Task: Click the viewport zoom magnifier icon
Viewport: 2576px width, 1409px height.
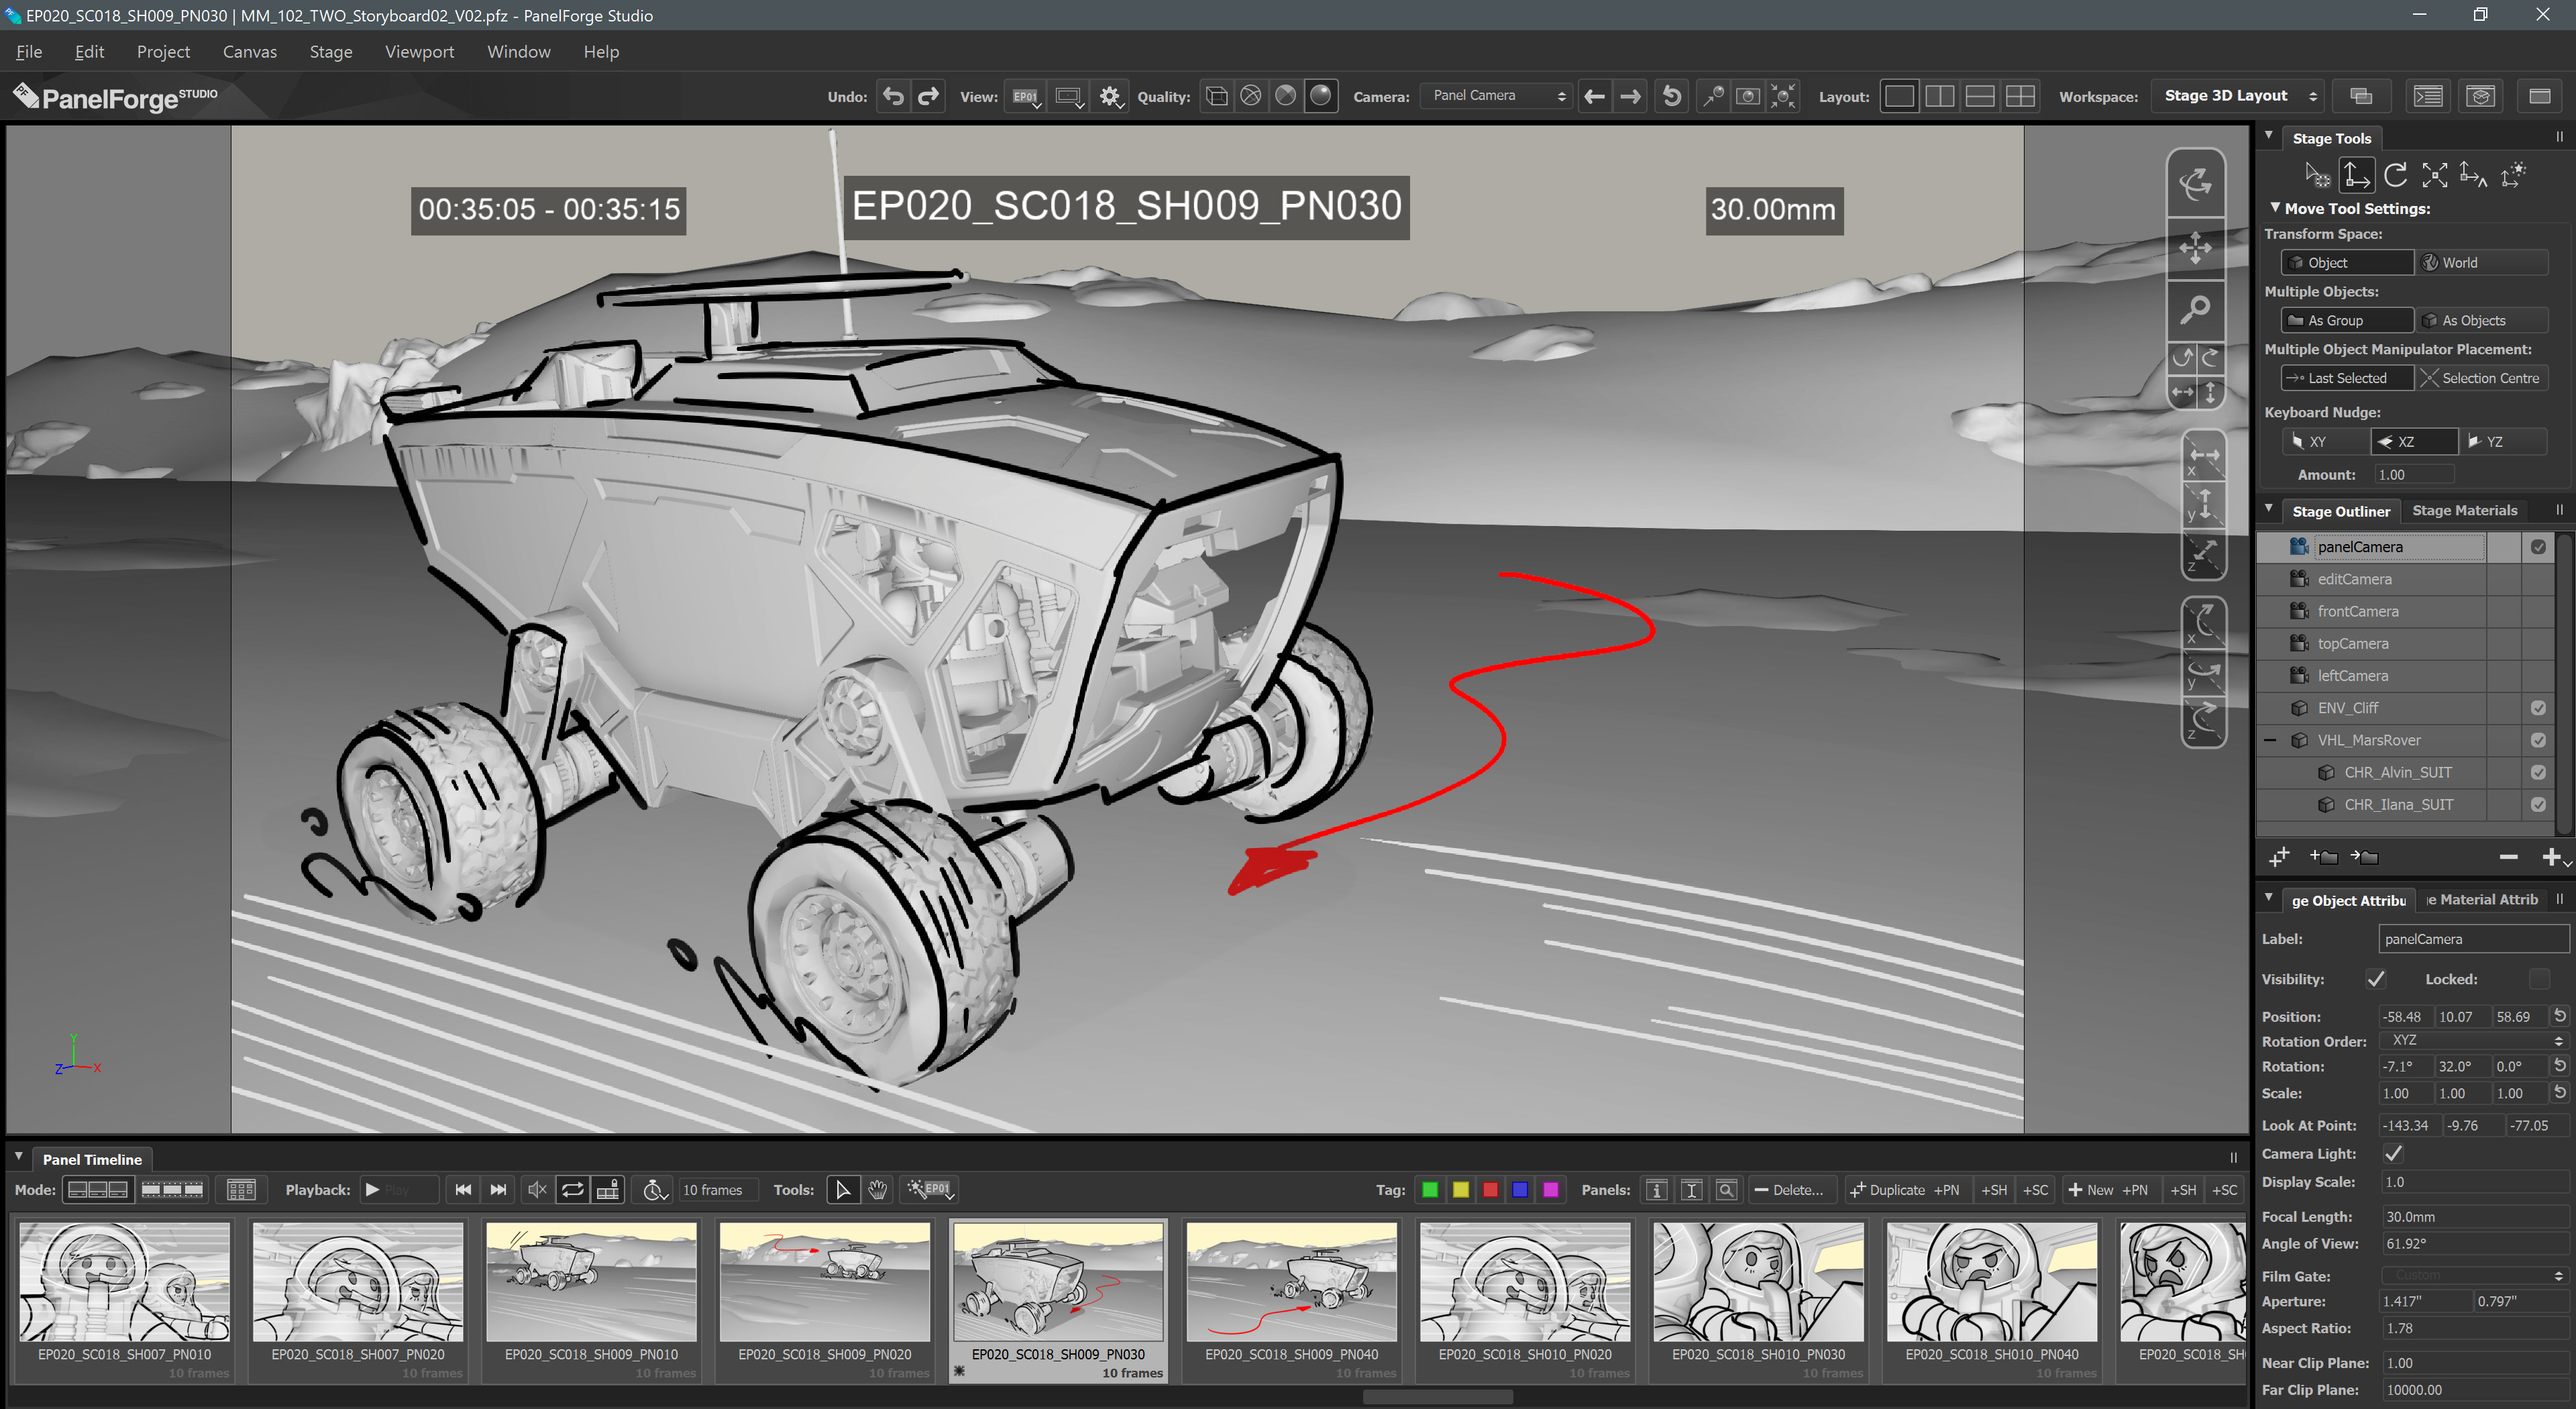Action: (x=2195, y=310)
